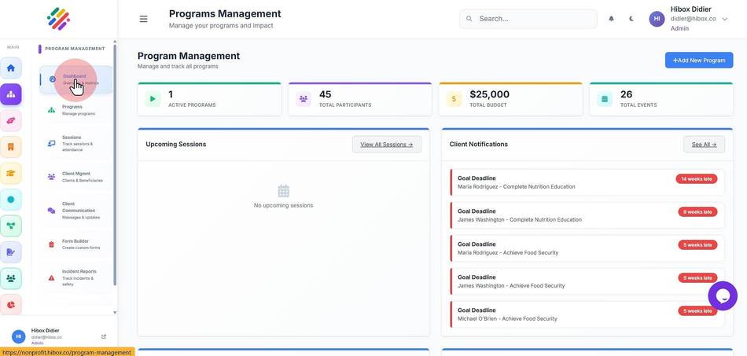Open Sessions in the sidebar menu
747x356 pixels.
coord(76,143)
